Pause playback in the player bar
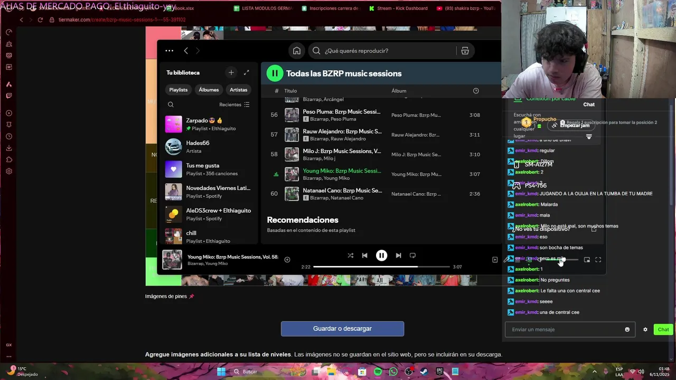Screen dimensions: 676x380 pyautogui.click(x=381, y=255)
